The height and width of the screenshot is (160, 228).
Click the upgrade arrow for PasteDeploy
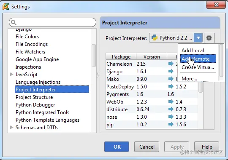click(171, 86)
